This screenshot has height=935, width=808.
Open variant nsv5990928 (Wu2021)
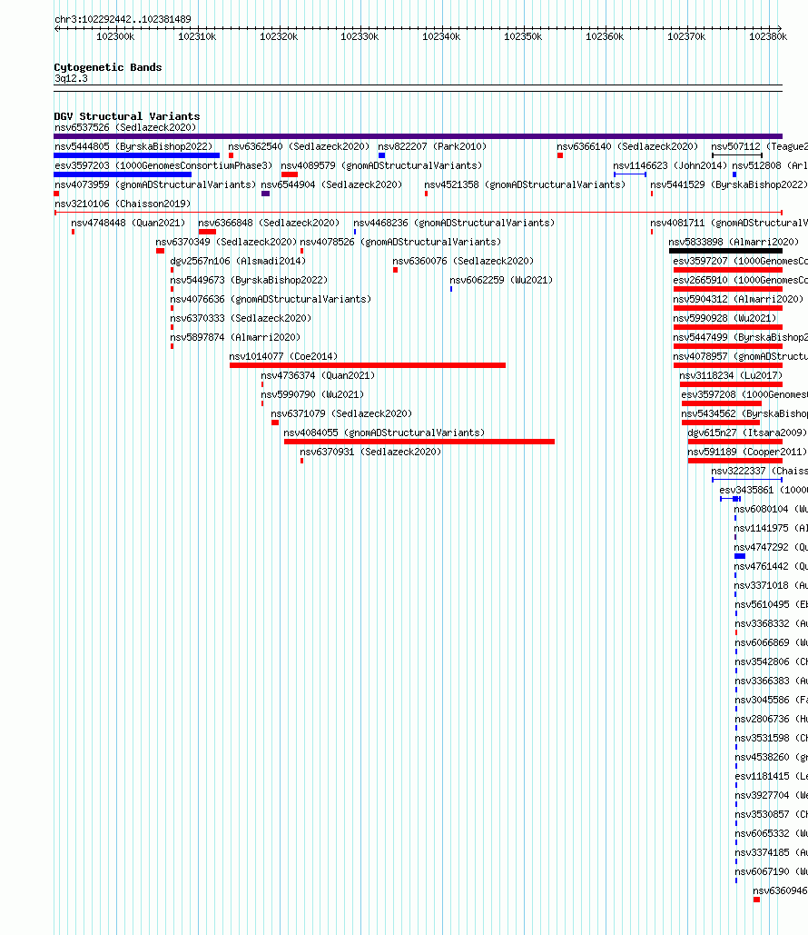coord(724,318)
